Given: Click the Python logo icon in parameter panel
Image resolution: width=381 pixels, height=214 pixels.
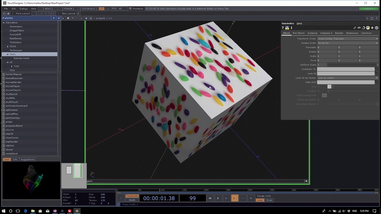Looking at the screenshot, I should point(368,28).
